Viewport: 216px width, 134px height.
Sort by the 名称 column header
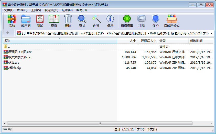point(60,41)
